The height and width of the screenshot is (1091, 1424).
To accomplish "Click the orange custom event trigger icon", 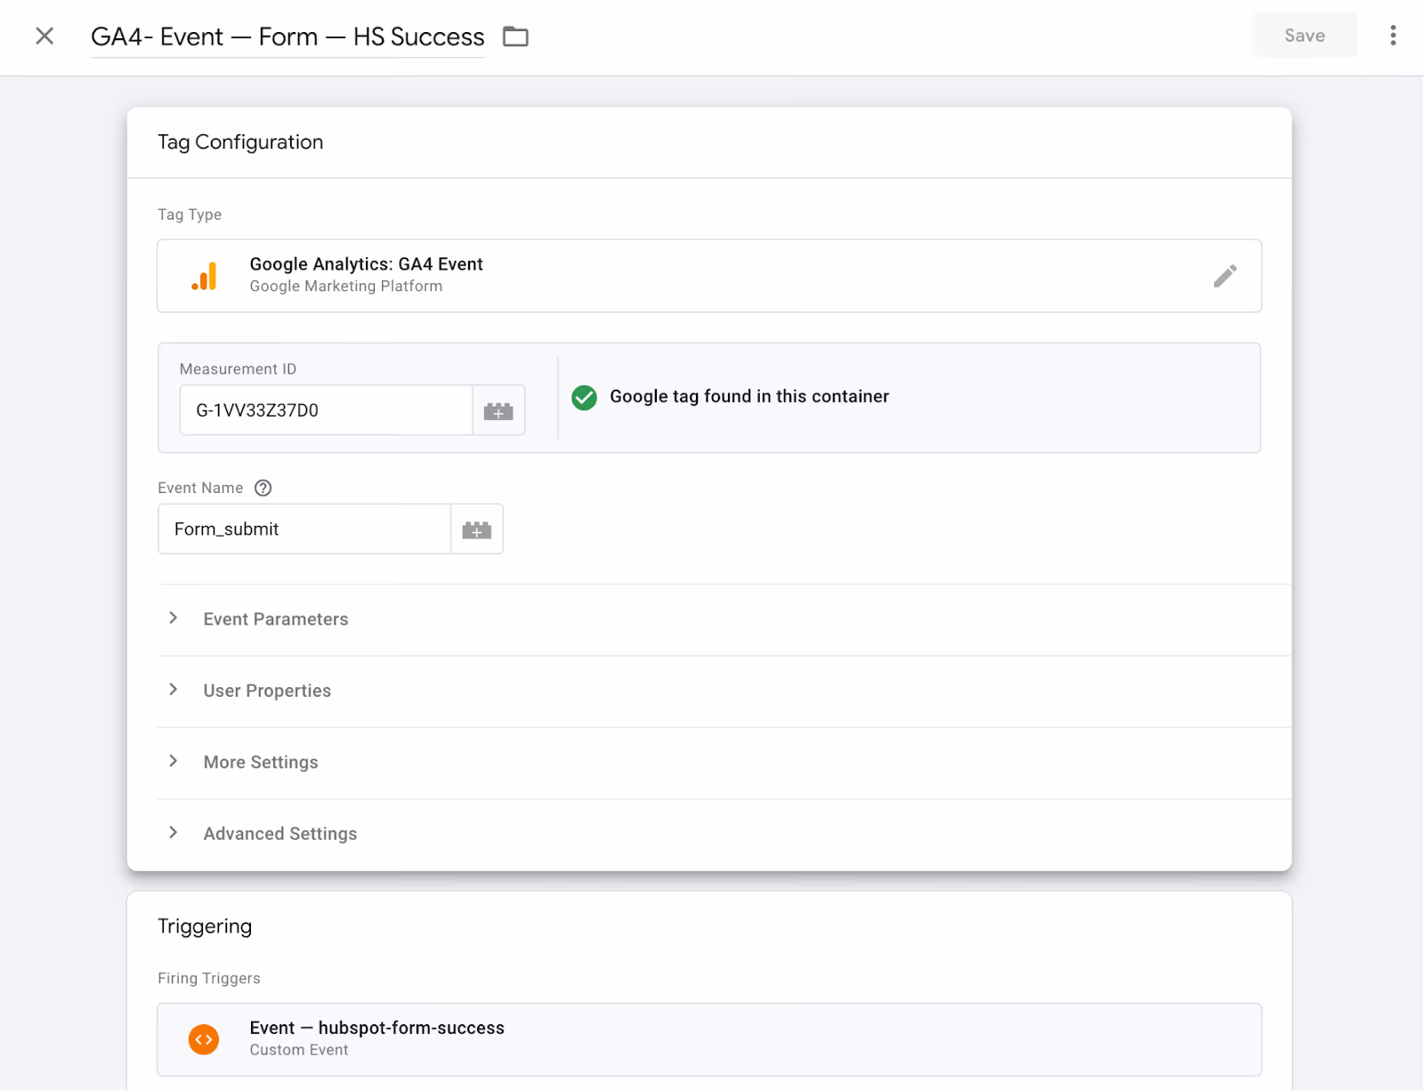I will pos(204,1039).
